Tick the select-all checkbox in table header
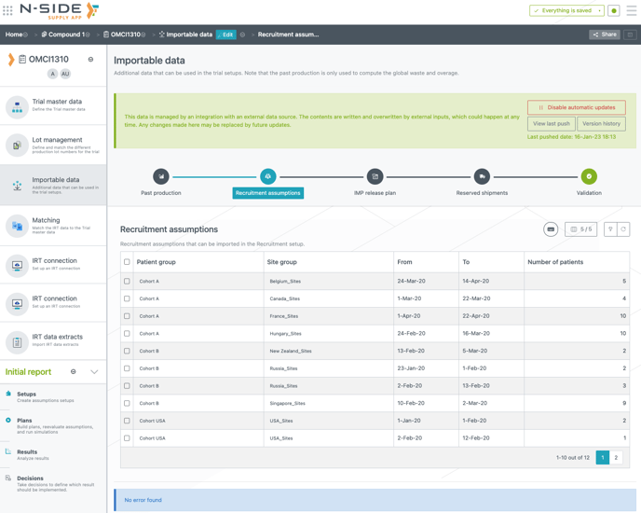 (x=128, y=262)
